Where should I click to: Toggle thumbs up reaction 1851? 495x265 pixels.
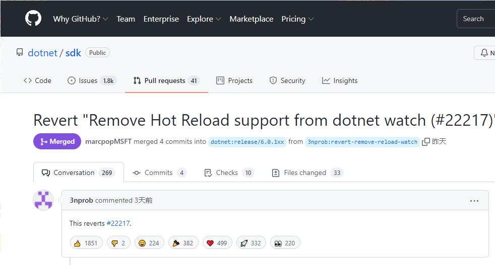pos(86,243)
